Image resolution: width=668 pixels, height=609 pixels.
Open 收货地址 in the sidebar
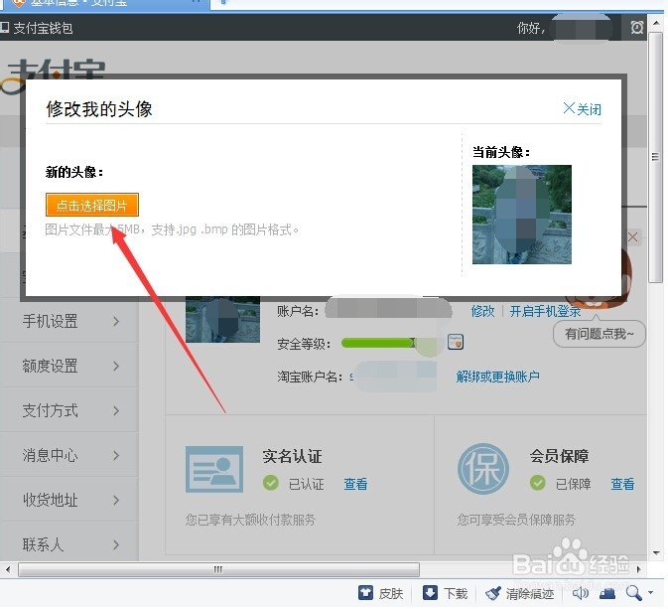pyautogui.click(x=50, y=500)
